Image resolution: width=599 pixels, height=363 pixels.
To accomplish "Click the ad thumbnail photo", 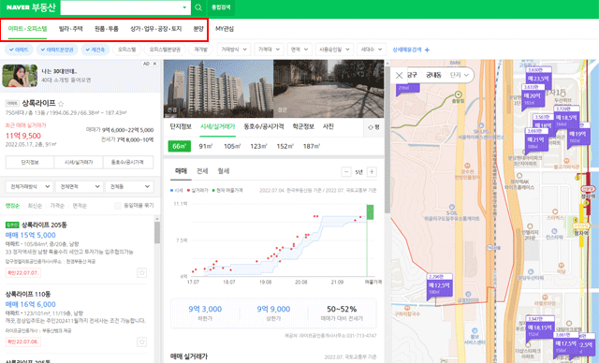I will pos(20,76).
